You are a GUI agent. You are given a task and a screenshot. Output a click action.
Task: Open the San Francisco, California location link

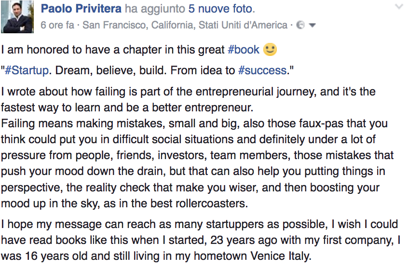(185, 25)
